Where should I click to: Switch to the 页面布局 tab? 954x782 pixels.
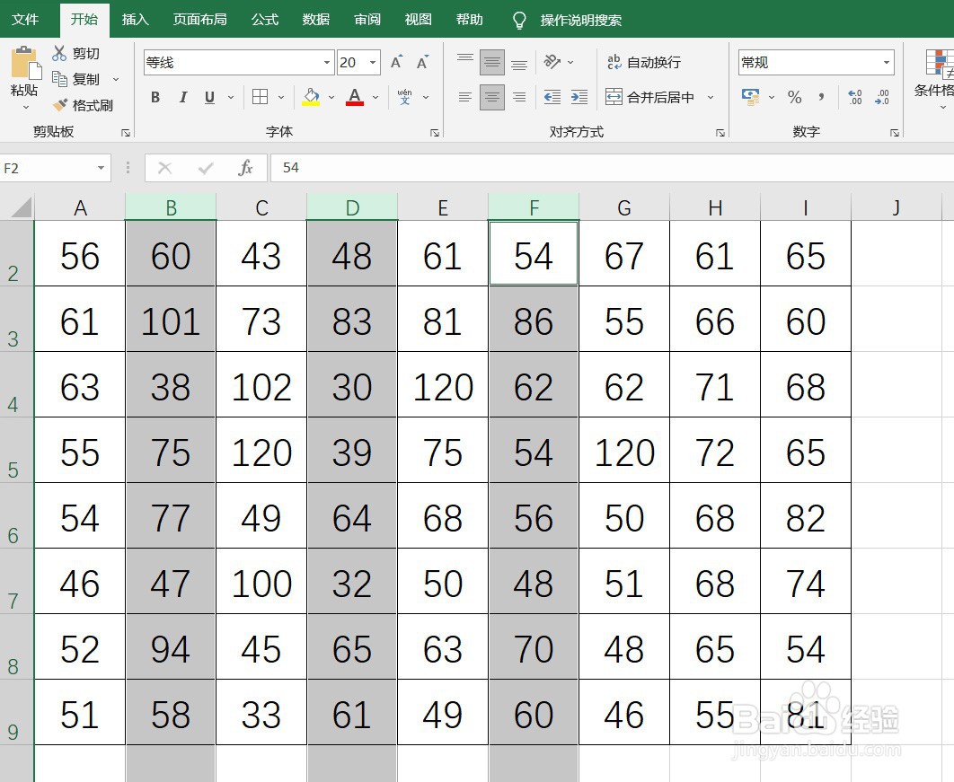(x=199, y=20)
